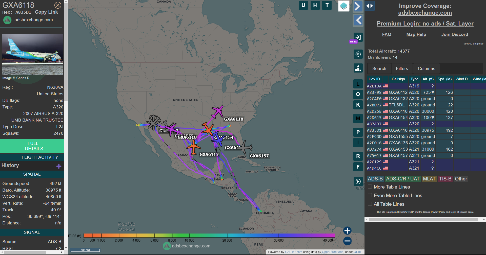
Task: Click the replay history icon
Action: tap(358, 181)
